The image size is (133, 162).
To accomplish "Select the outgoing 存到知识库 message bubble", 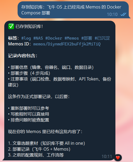I will point(73,10).
